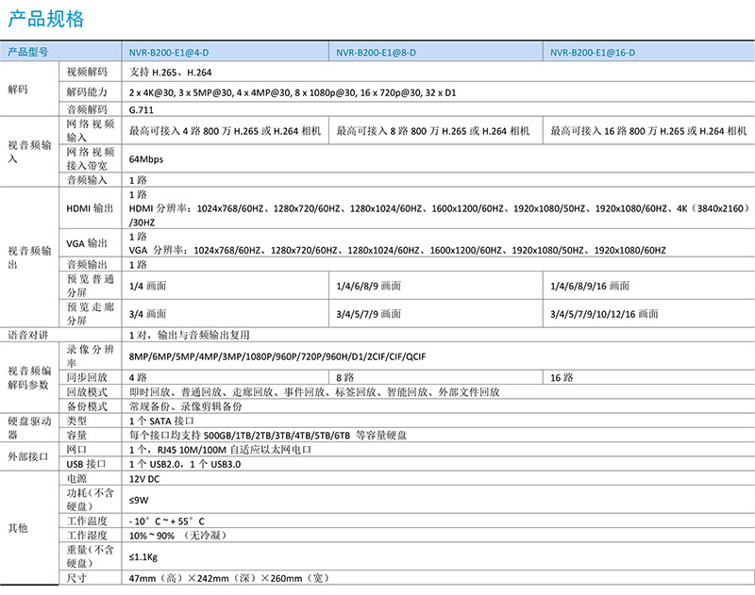
Task: Select the 64Mbps bandwidth value
Action: pyautogui.click(x=146, y=158)
